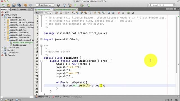Click the Find Selection magnifier icon
Screen dimensions: 180x101
73,13
